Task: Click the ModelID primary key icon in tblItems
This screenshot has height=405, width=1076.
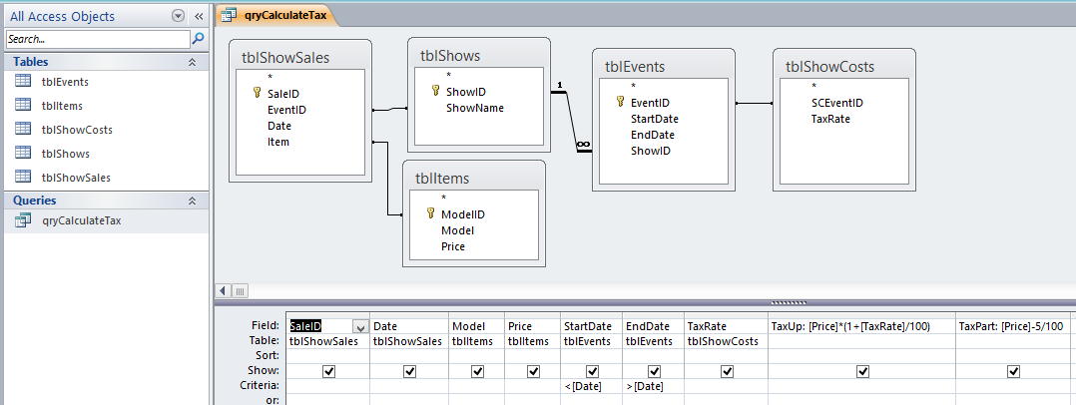Action: coord(431,213)
